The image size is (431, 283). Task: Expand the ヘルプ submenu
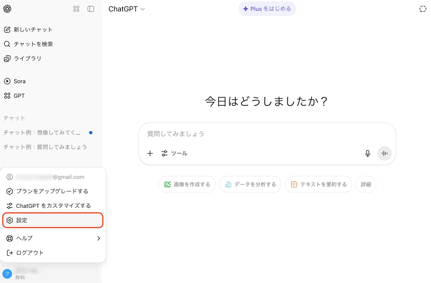(x=53, y=238)
